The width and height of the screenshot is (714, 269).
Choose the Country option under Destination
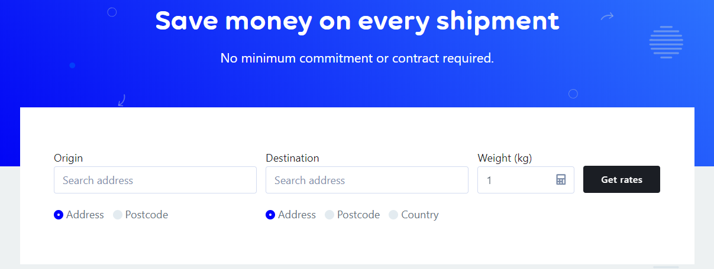click(x=414, y=215)
